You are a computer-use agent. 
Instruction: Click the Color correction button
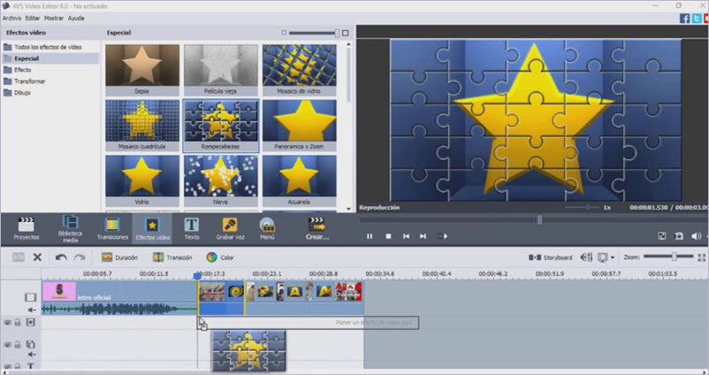pos(220,257)
